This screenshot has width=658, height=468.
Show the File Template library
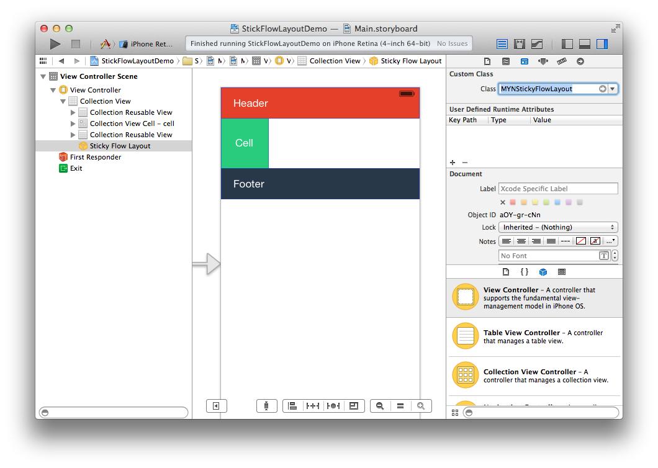click(506, 272)
